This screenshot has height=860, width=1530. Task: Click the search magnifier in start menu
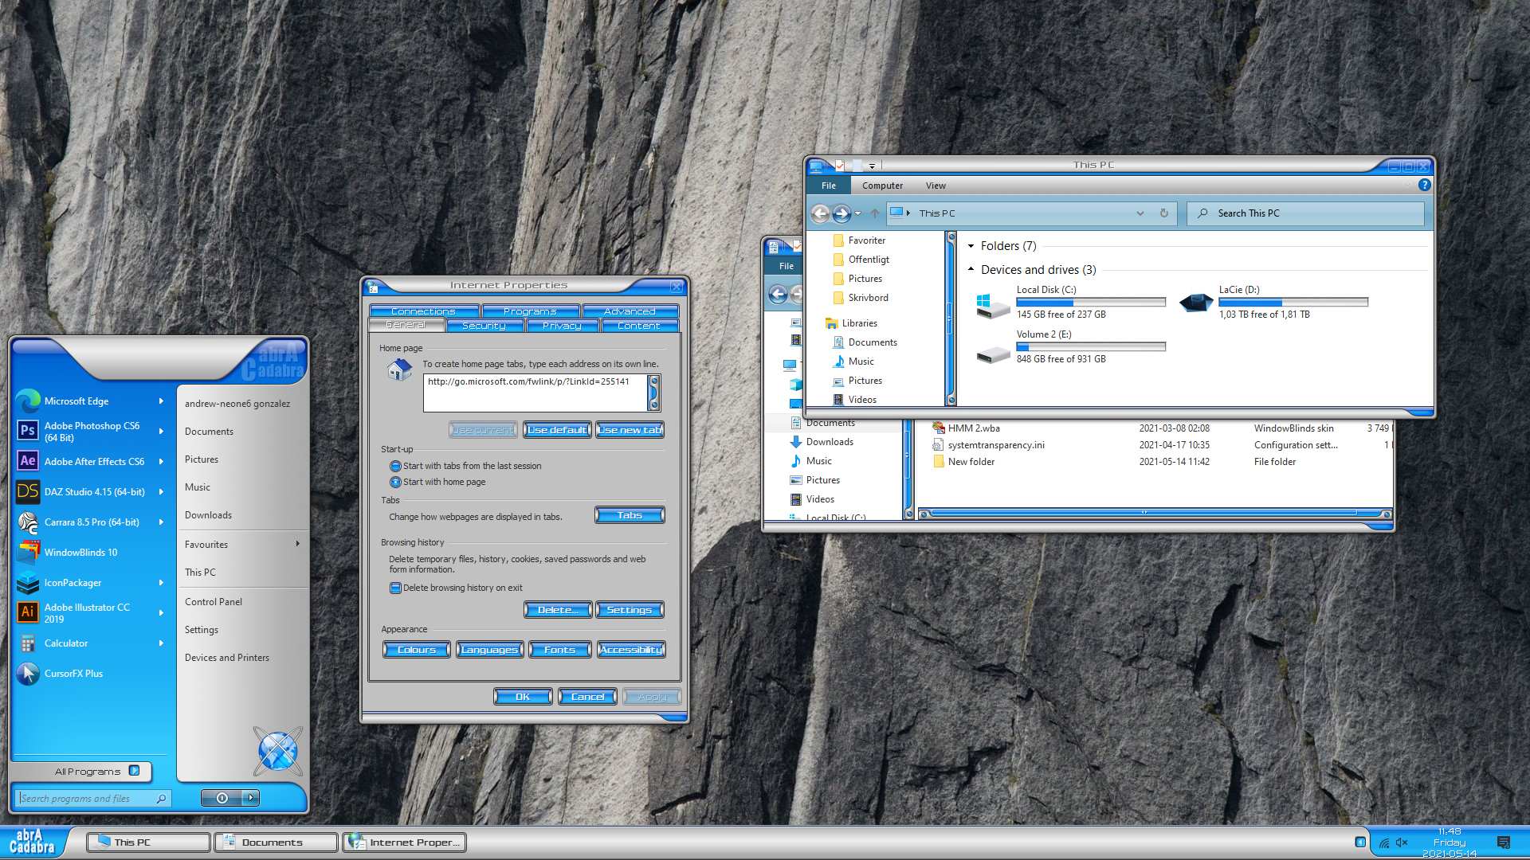coord(162,799)
